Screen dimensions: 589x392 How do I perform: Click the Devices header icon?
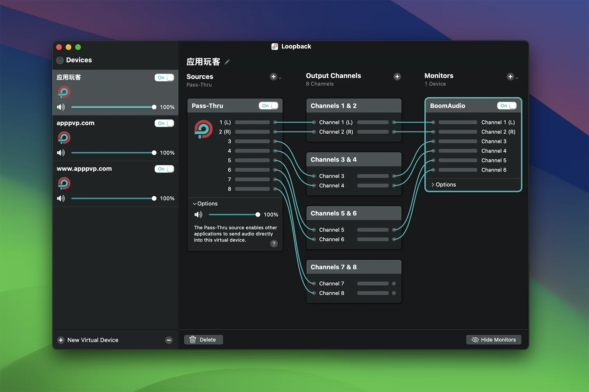(x=60, y=60)
